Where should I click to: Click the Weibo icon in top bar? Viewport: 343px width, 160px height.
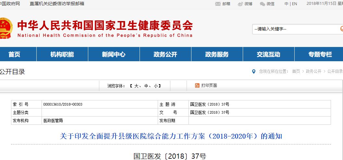tap(240, 4)
